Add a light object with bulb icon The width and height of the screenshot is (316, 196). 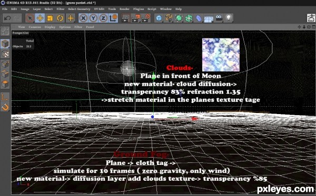(x=229, y=18)
